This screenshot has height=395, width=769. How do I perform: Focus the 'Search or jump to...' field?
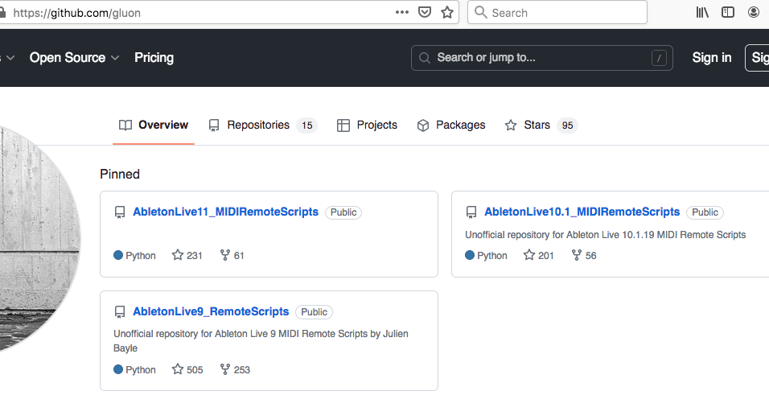pyautogui.click(x=542, y=58)
